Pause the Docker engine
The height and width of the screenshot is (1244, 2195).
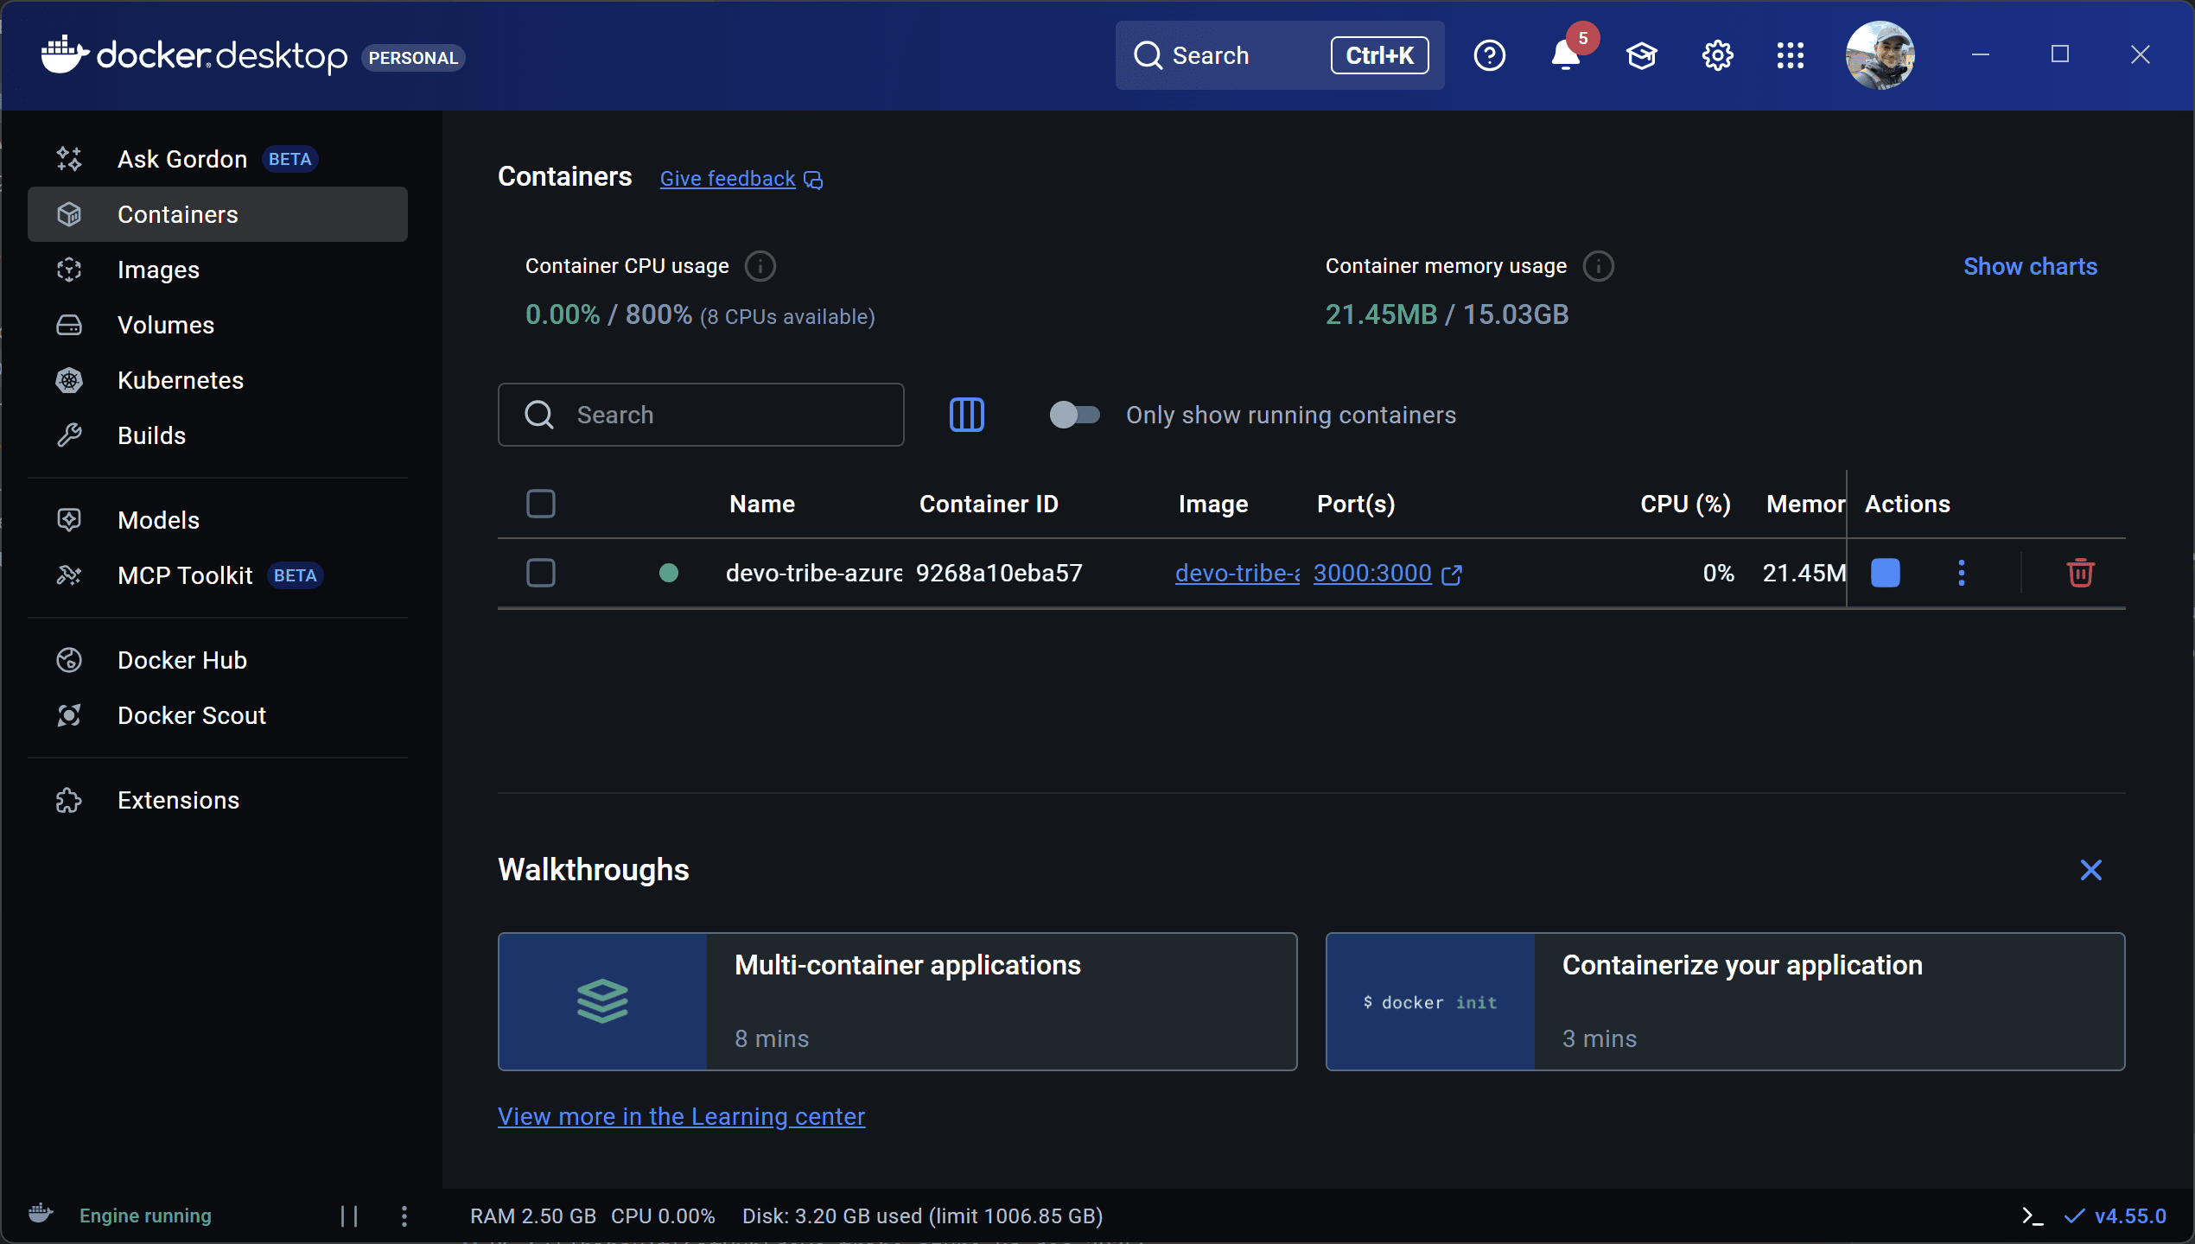349,1216
